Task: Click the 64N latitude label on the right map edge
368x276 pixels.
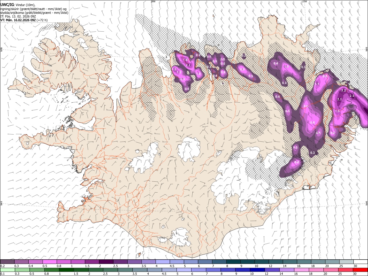Action: 367,203
